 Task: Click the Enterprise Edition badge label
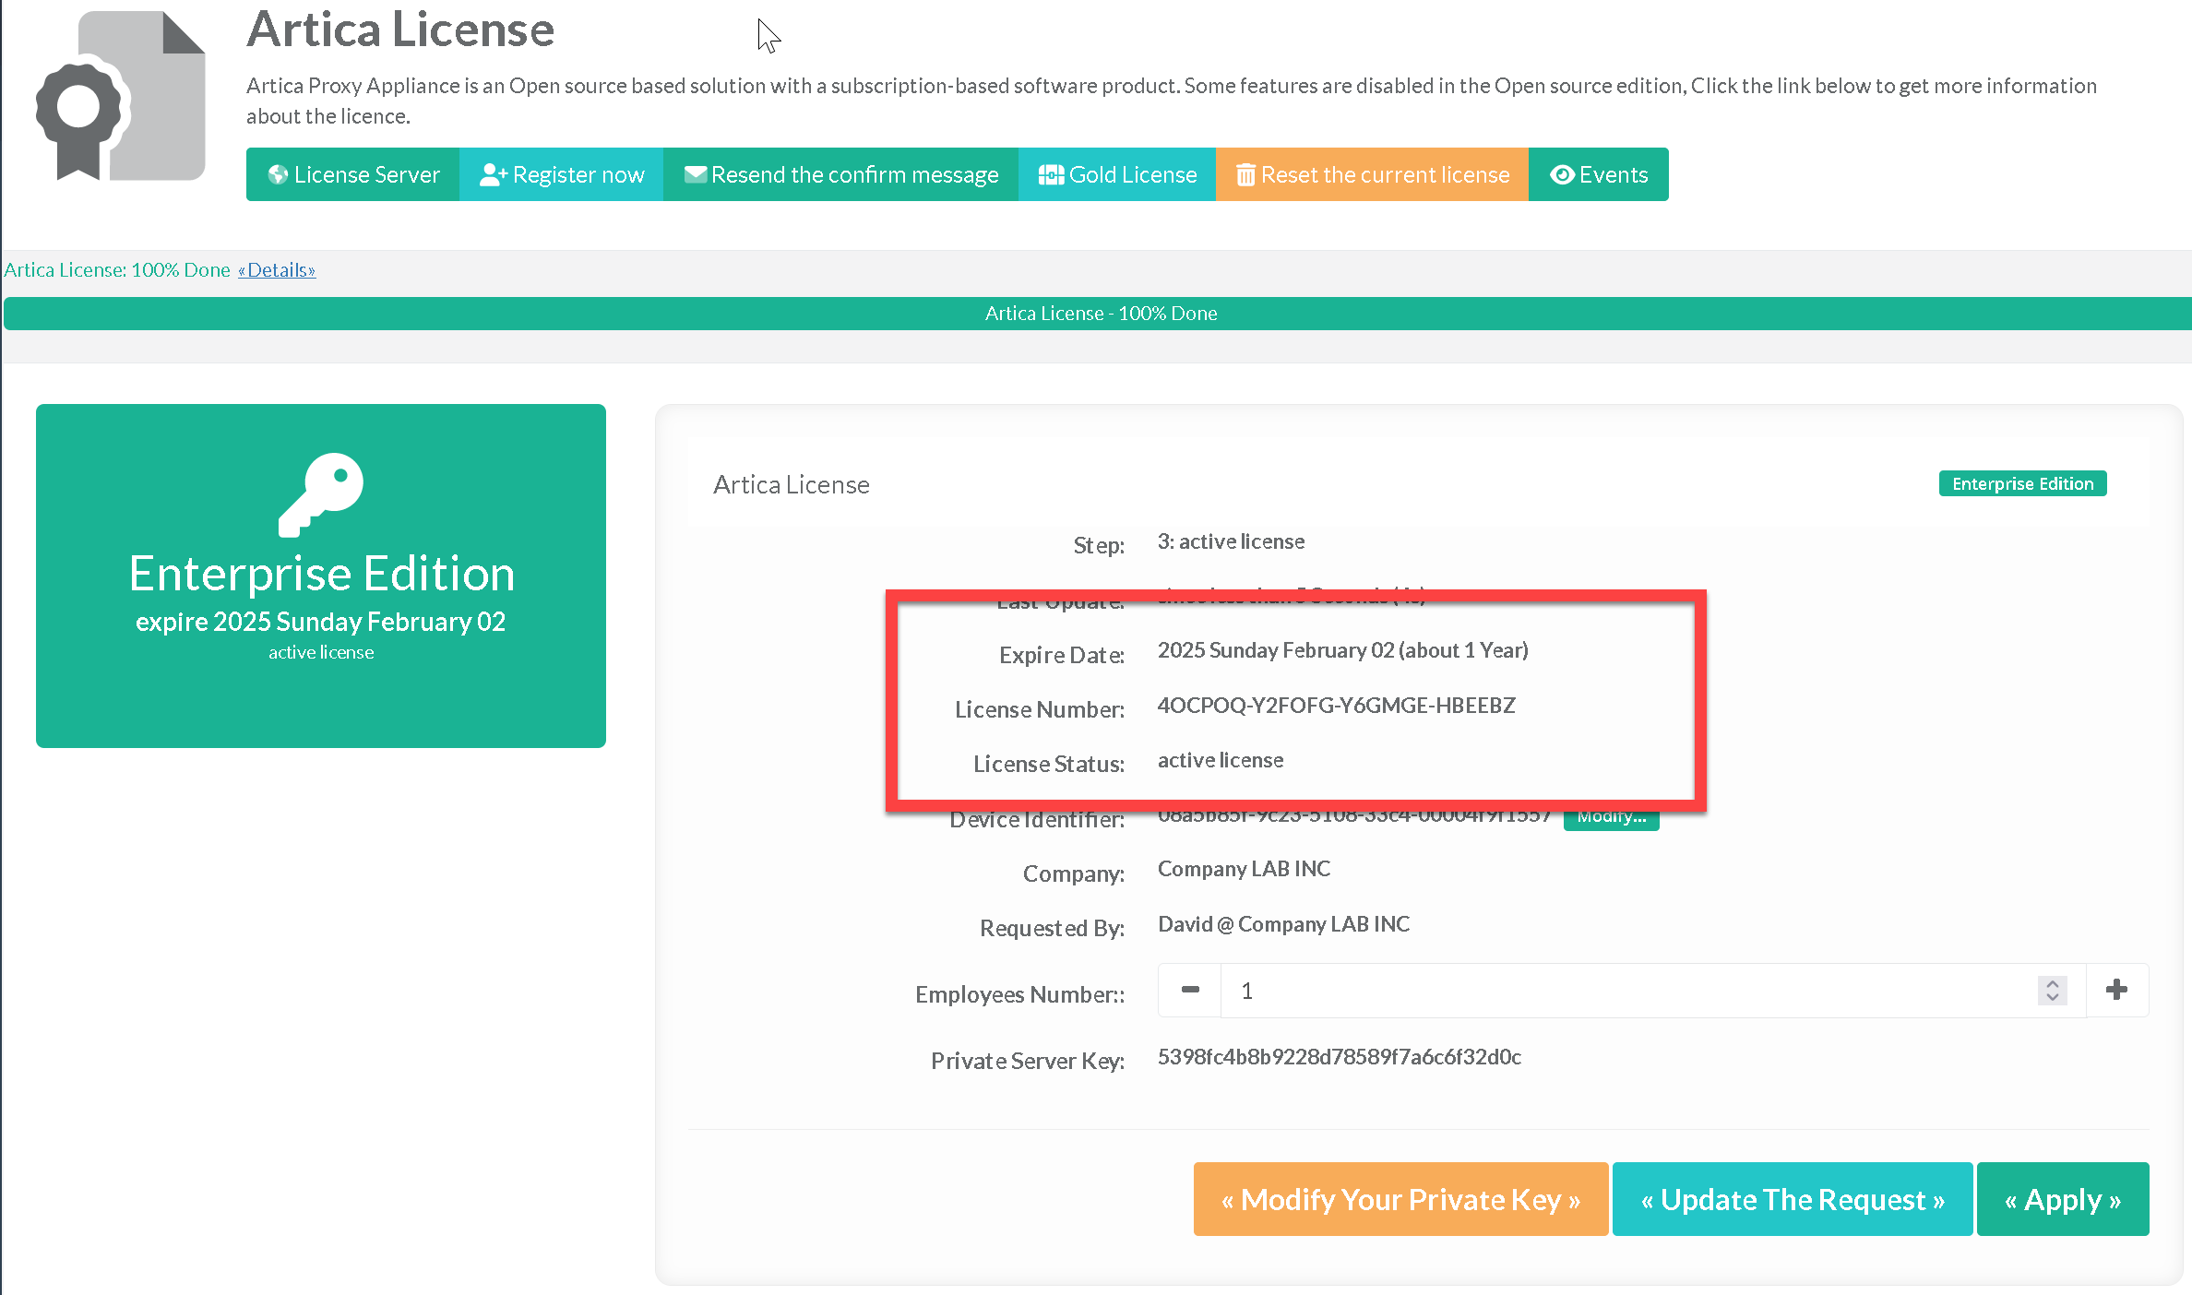(x=2022, y=484)
